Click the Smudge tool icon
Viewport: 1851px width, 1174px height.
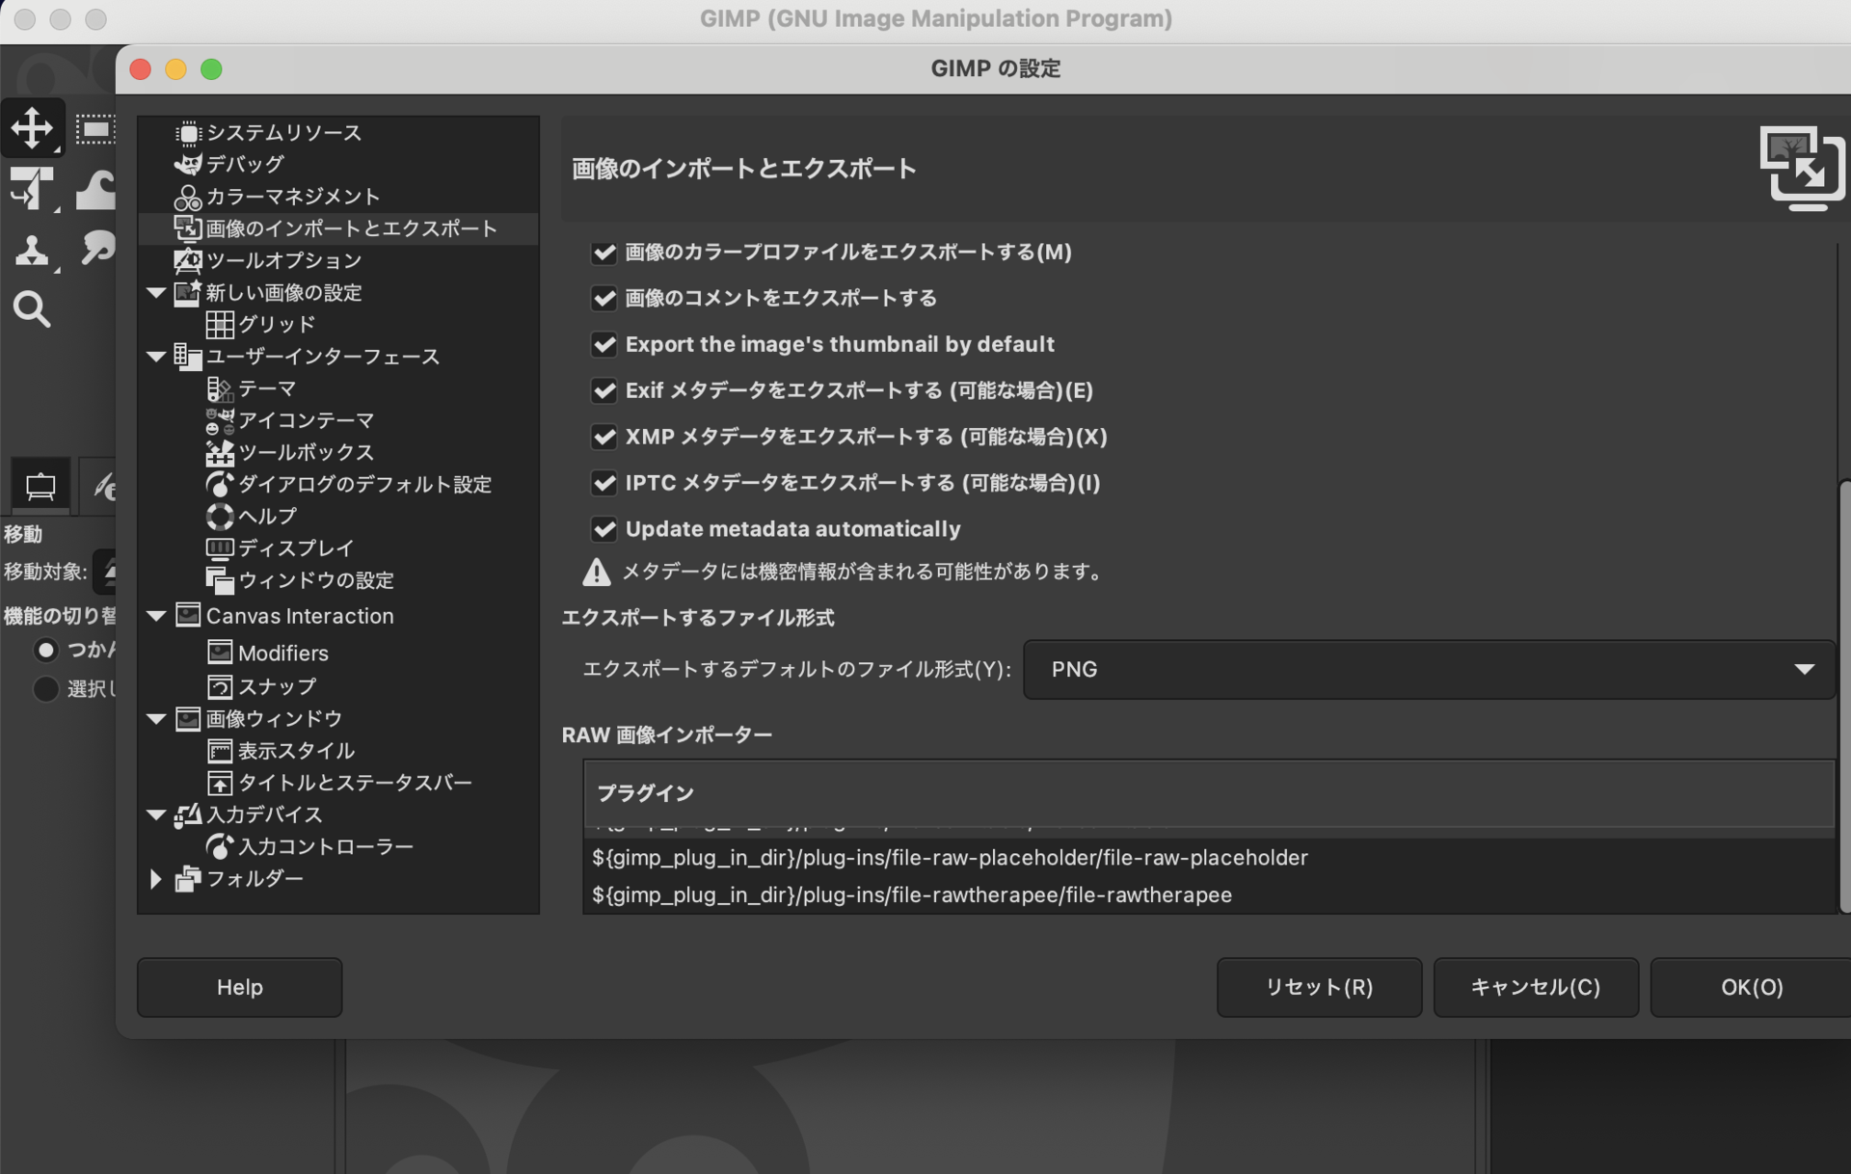(96, 249)
